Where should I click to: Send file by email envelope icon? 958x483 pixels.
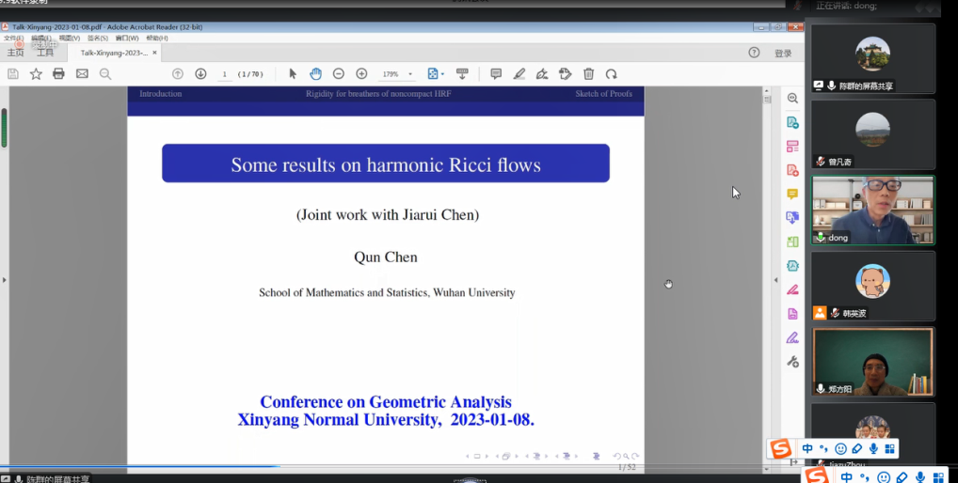click(x=82, y=74)
